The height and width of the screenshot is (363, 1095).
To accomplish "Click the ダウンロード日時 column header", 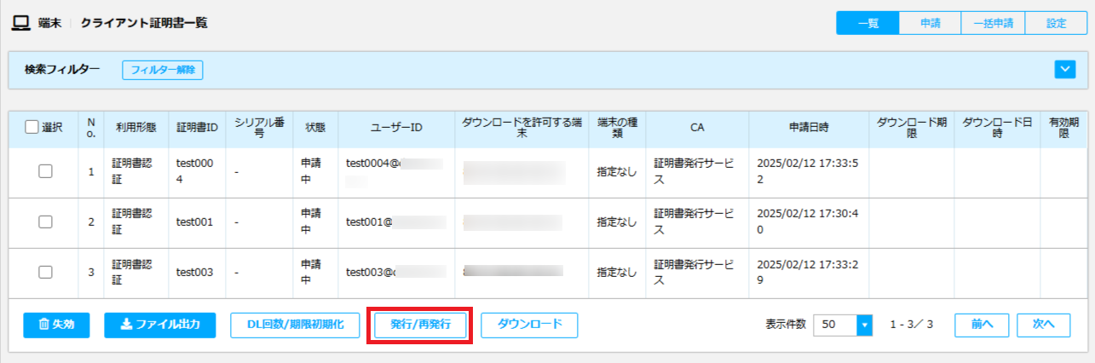I will (x=997, y=127).
